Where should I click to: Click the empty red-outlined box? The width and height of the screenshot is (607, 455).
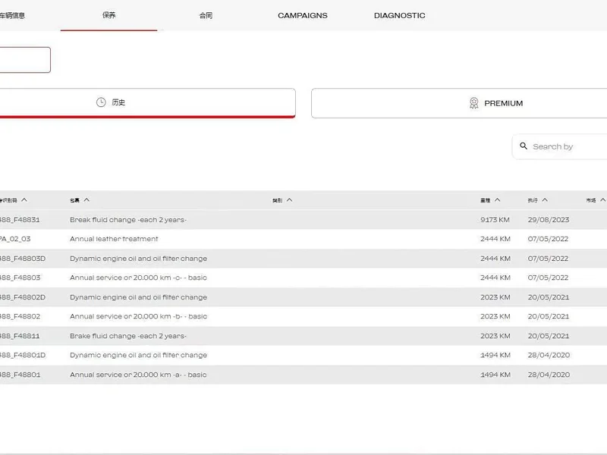click(x=25, y=60)
